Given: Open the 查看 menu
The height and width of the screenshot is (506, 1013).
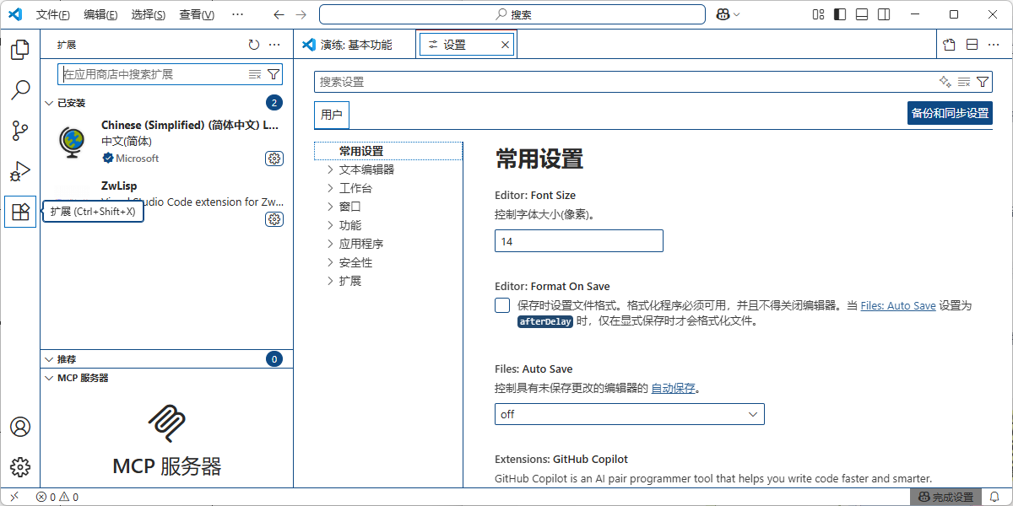Looking at the screenshot, I should [197, 14].
